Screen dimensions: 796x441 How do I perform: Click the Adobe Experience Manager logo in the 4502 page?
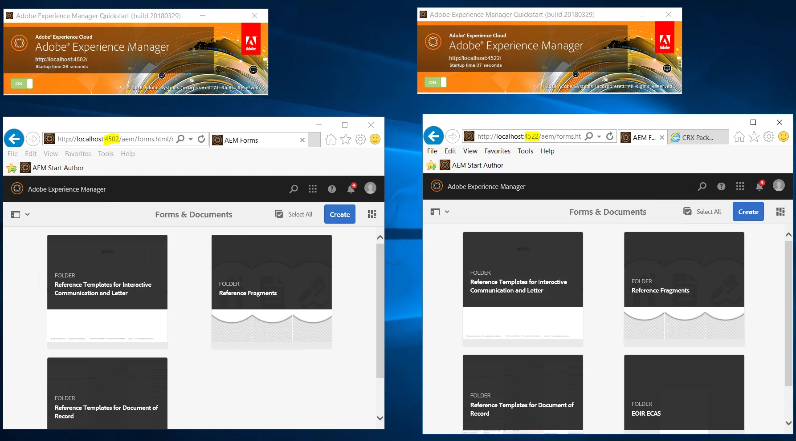(17, 188)
